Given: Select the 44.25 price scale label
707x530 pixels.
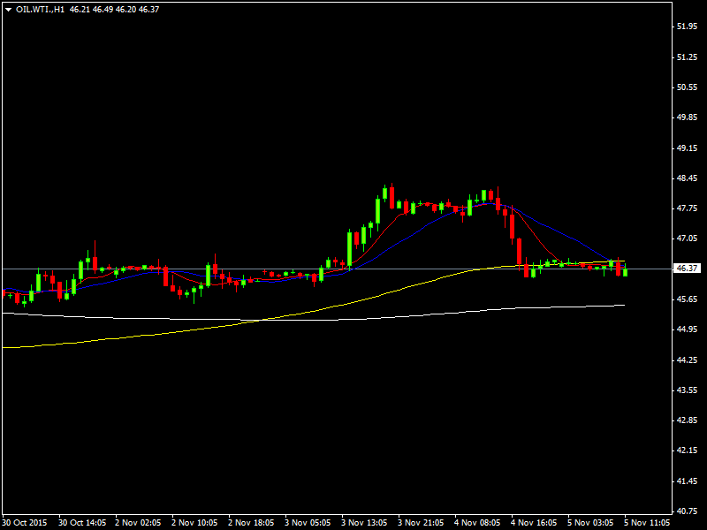Looking at the screenshot, I should [x=687, y=360].
